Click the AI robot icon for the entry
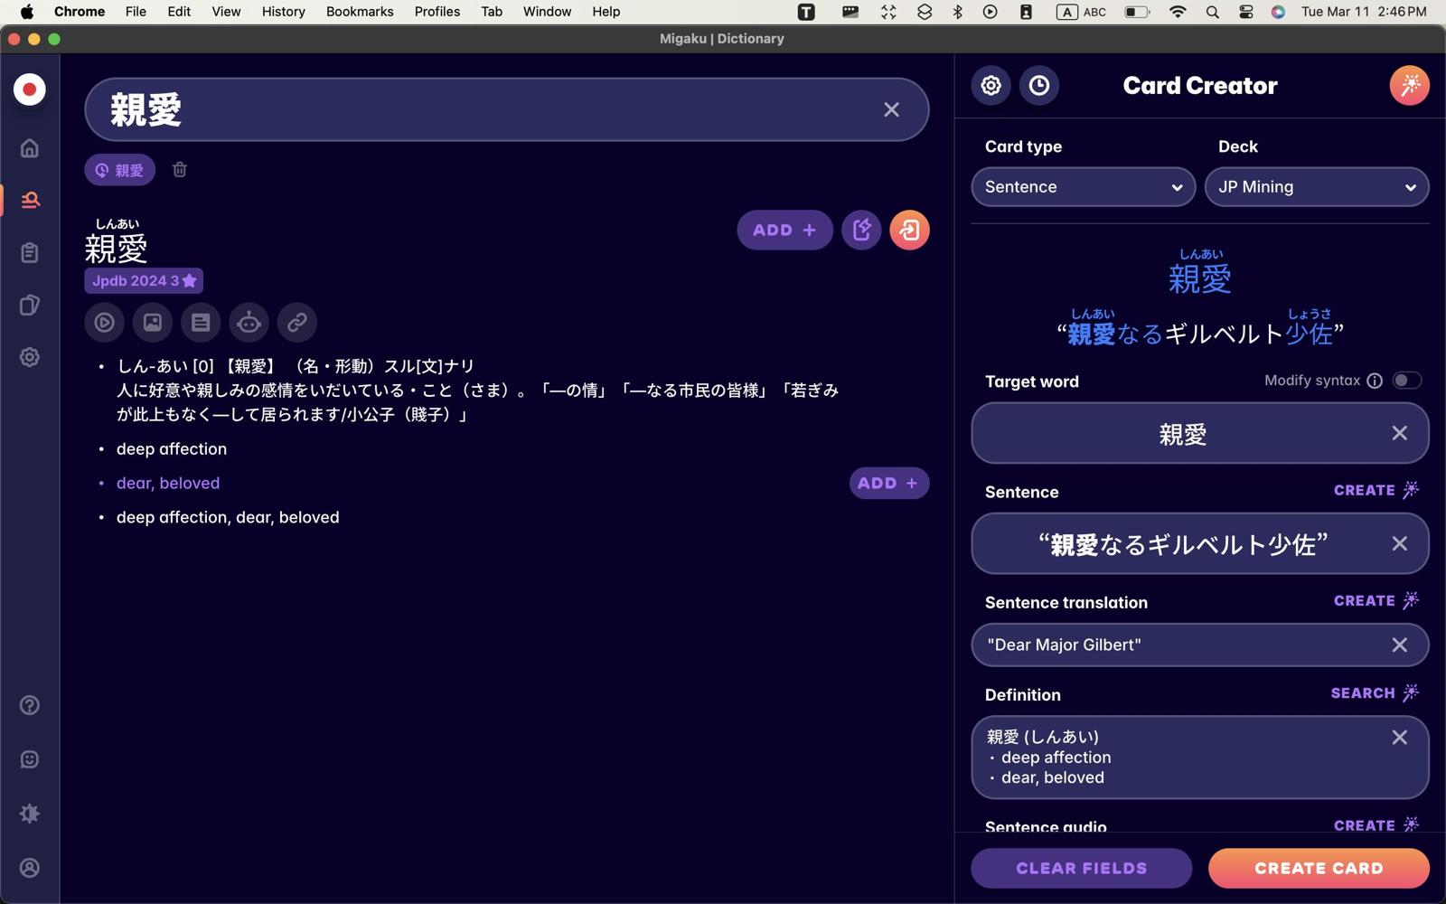Screen dimensions: 1446x904 click(x=249, y=322)
